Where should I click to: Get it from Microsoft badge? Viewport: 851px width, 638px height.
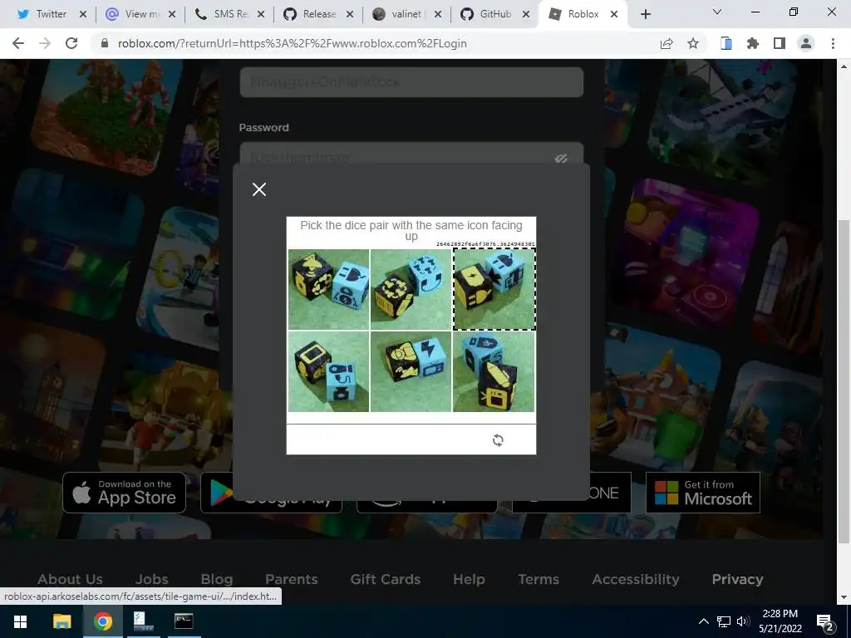coord(703,493)
